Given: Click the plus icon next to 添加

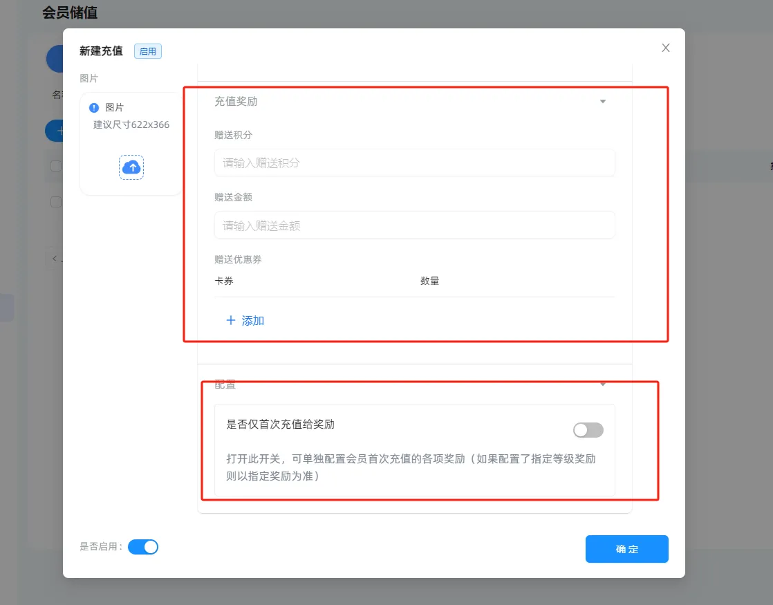Looking at the screenshot, I should [231, 321].
